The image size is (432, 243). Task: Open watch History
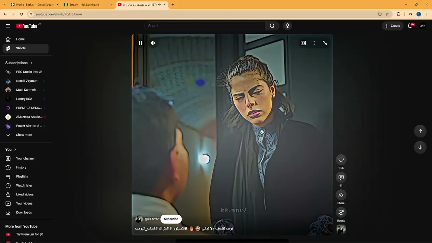click(x=26, y=167)
